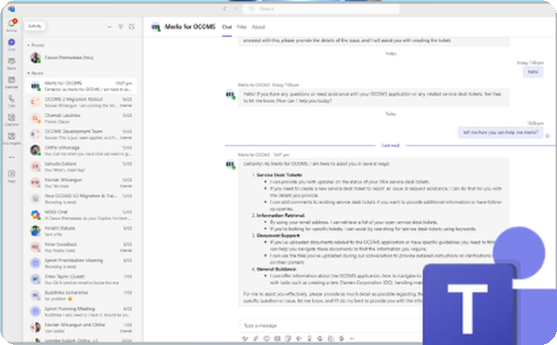This screenshot has width=557, height=345.
Task: Open the pinned chat with yourself (You)
Action: (81, 57)
